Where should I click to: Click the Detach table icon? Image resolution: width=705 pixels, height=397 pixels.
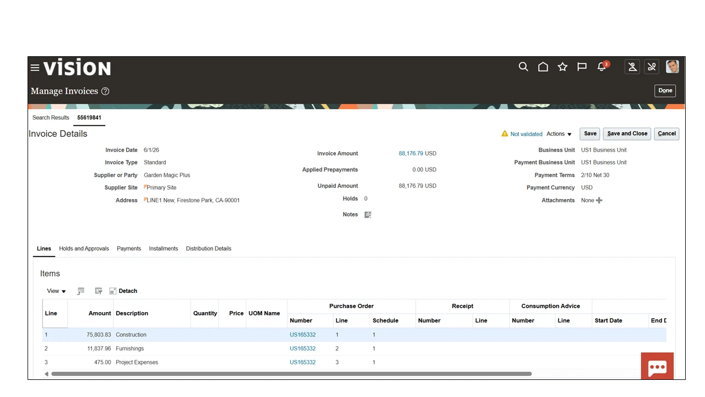click(113, 291)
